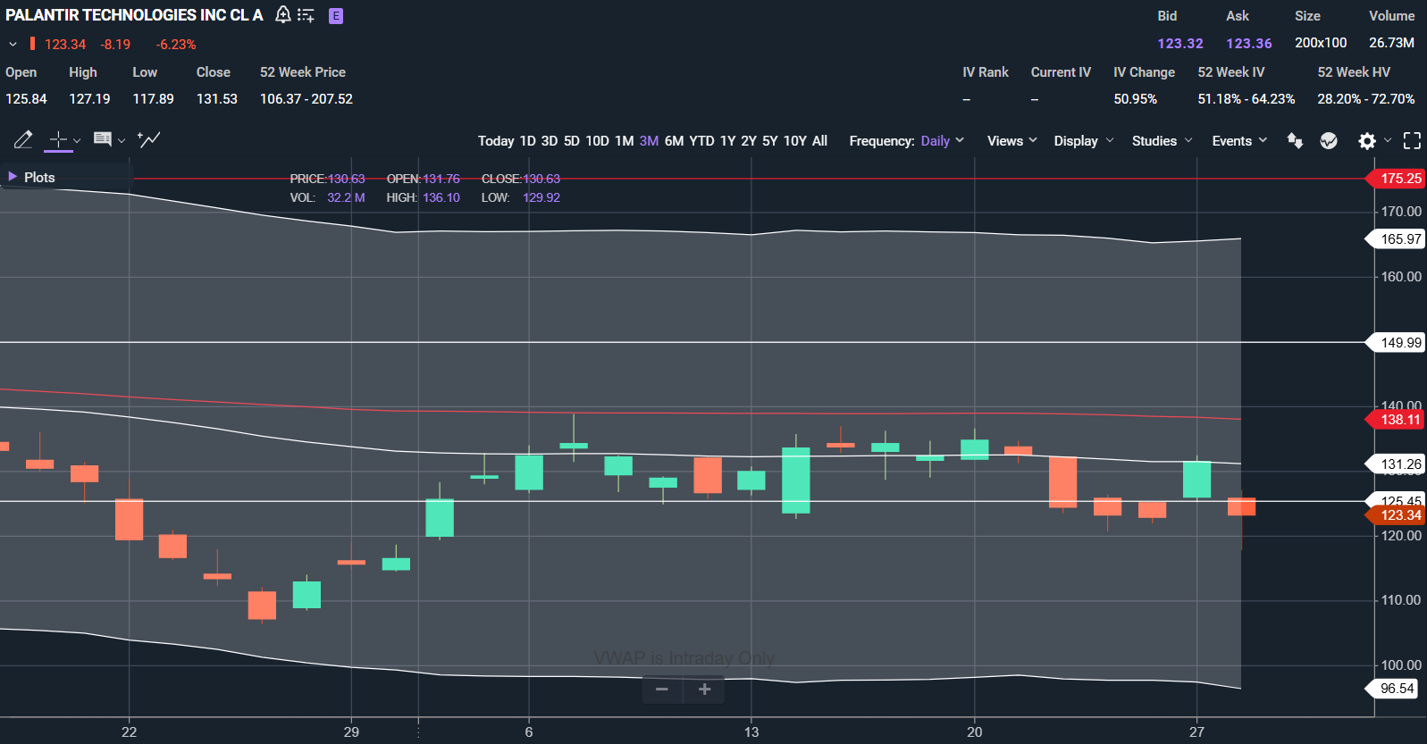Click the Ask price 123.36
This screenshot has height=744, width=1427.
point(1249,43)
